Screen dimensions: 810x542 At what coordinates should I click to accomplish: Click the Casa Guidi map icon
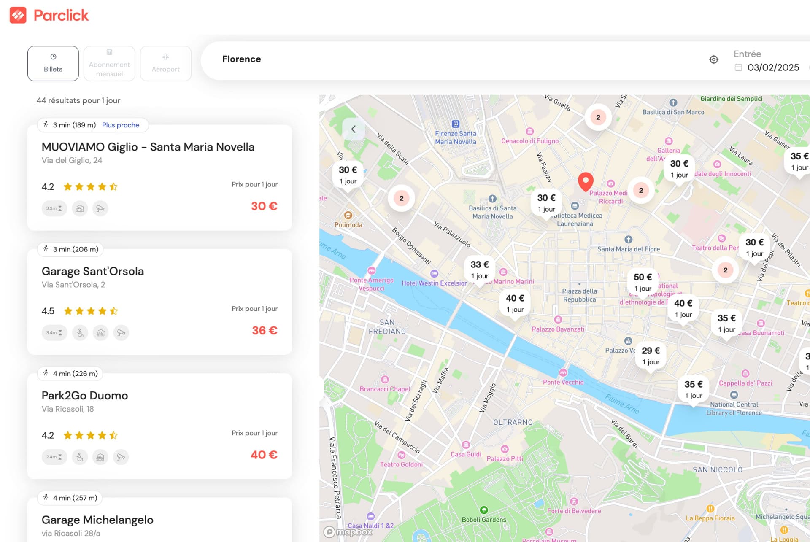point(466,445)
